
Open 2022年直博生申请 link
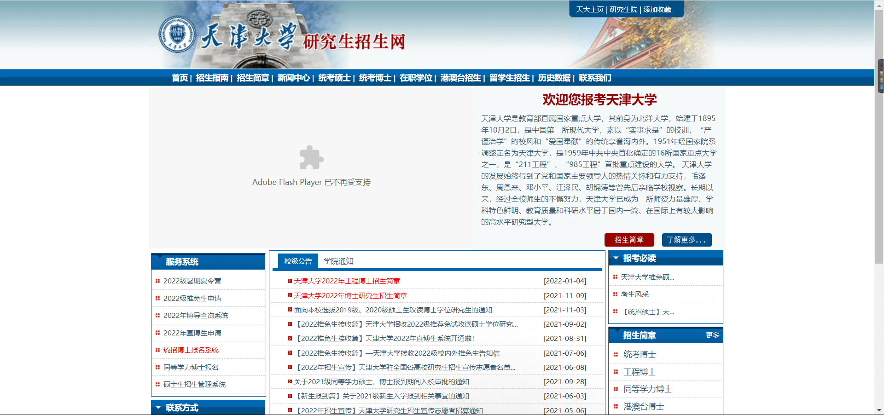(x=192, y=333)
